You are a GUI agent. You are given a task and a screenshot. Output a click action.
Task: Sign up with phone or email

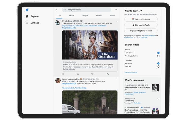[141, 31]
